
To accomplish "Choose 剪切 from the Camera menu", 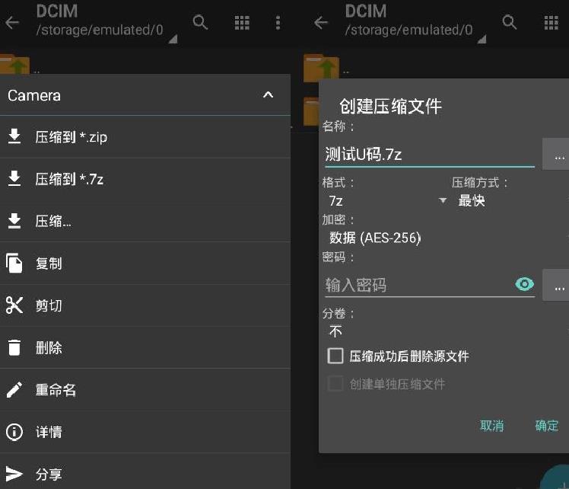I will pos(145,305).
